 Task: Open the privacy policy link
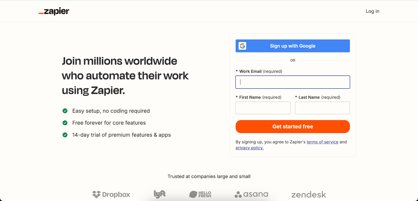(249, 148)
